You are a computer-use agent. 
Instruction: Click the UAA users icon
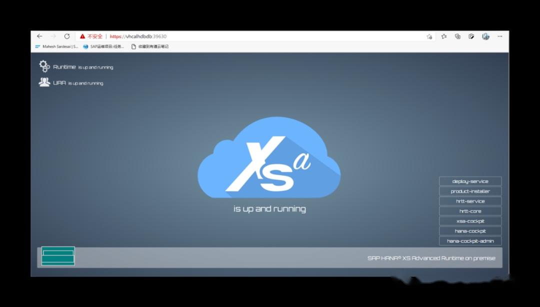click(44, 82)
